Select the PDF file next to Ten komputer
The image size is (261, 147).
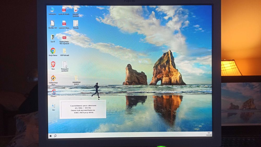[64, 11]
